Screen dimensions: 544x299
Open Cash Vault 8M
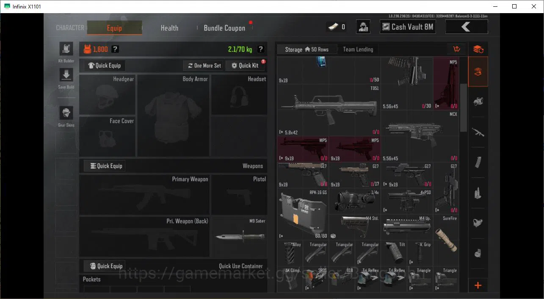(x=407, y=27)
